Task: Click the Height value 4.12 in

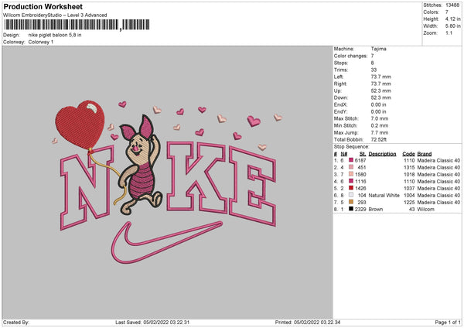Action: (x=452, y=19)
